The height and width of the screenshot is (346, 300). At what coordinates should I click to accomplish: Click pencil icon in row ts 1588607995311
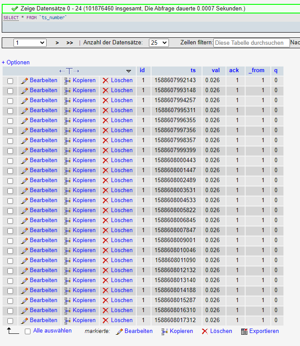pyautogui.click(x=24, y=111)
